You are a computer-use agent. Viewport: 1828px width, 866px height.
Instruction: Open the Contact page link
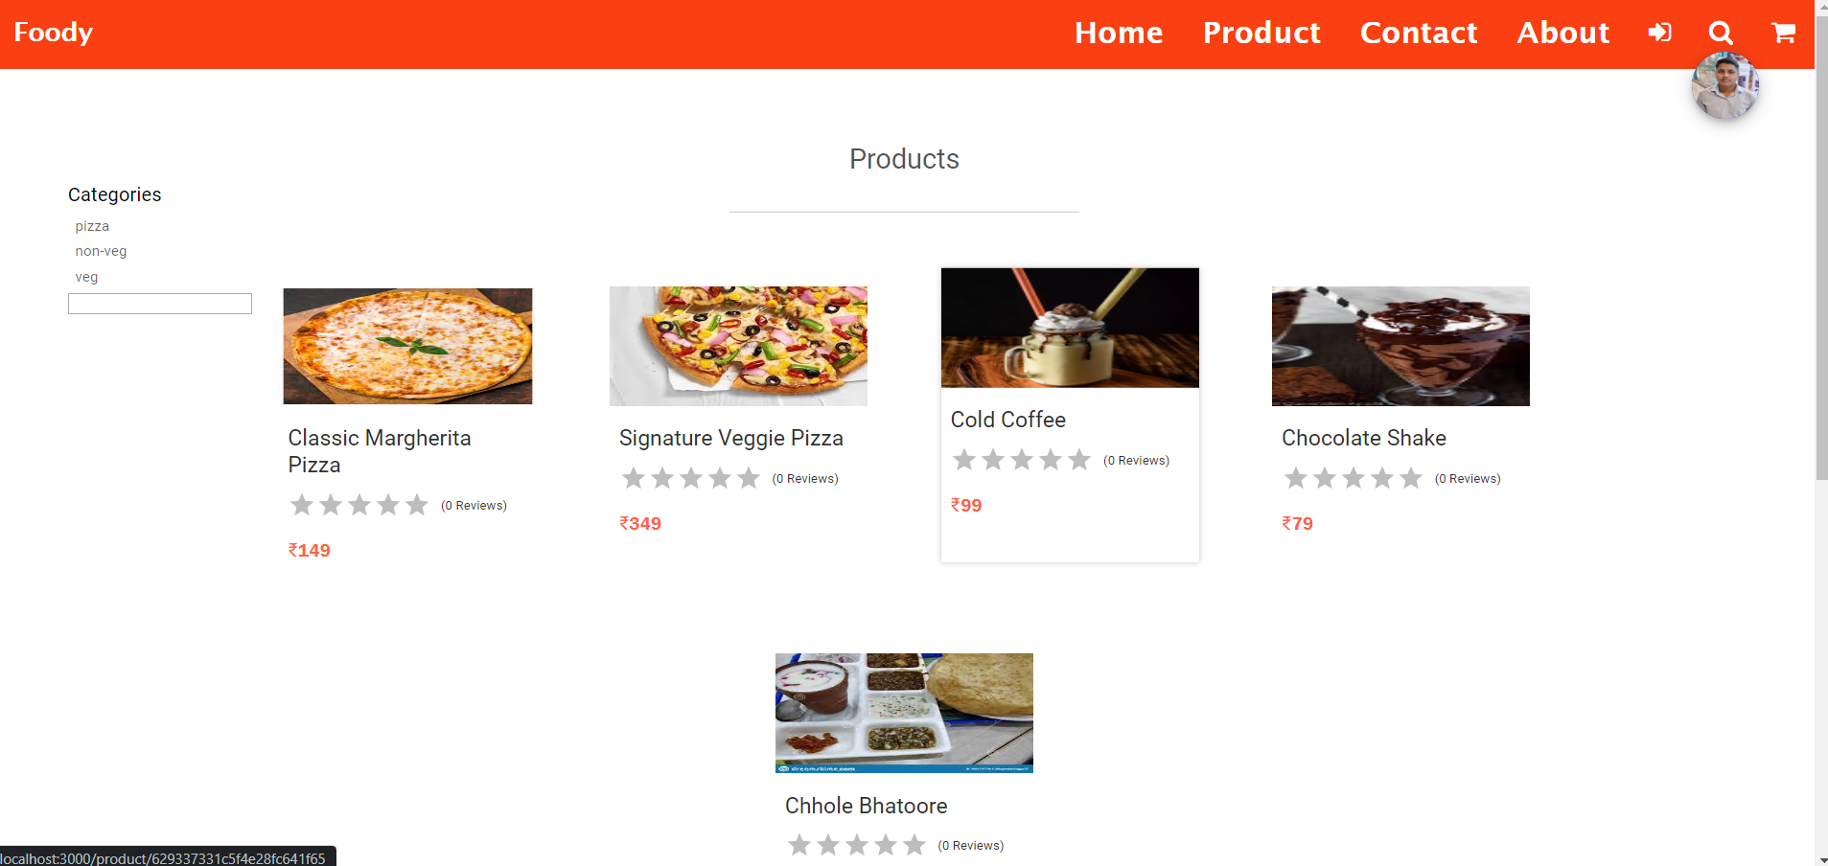point(1419,33)
